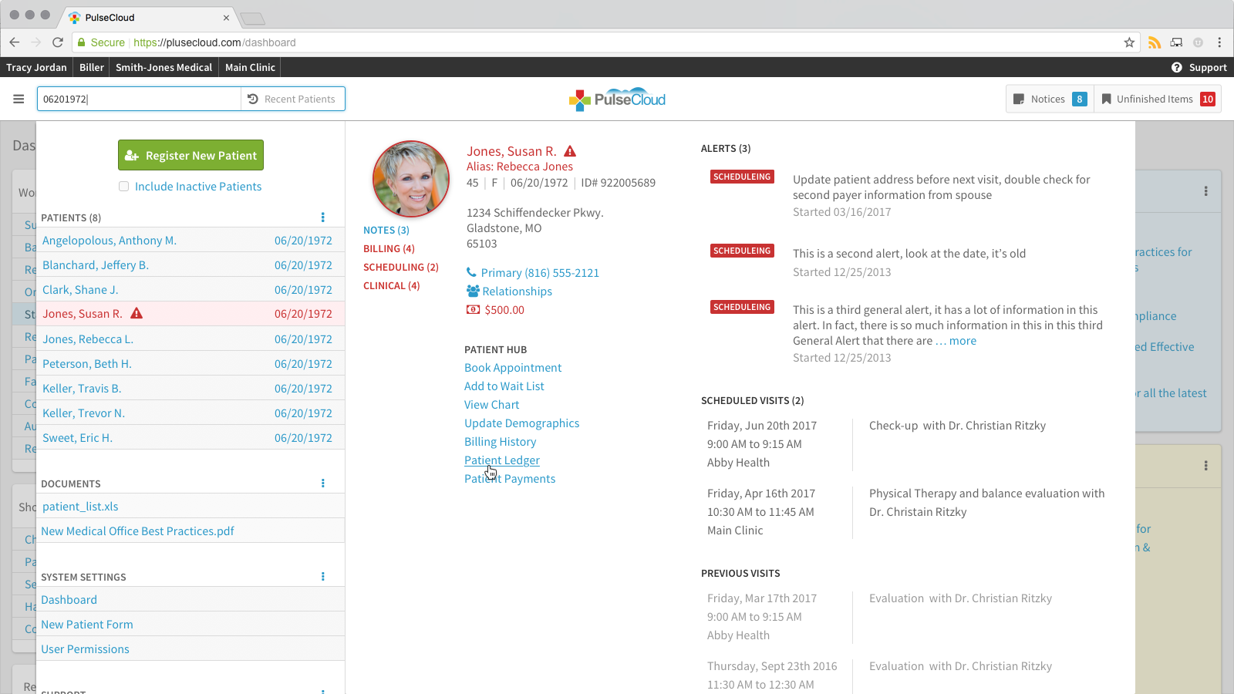Open Update Demographics link

(522, 423)
